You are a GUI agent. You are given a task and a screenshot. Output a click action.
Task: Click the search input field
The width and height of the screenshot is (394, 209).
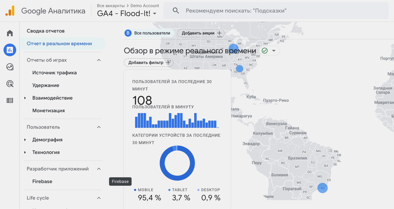click(276, 11)
